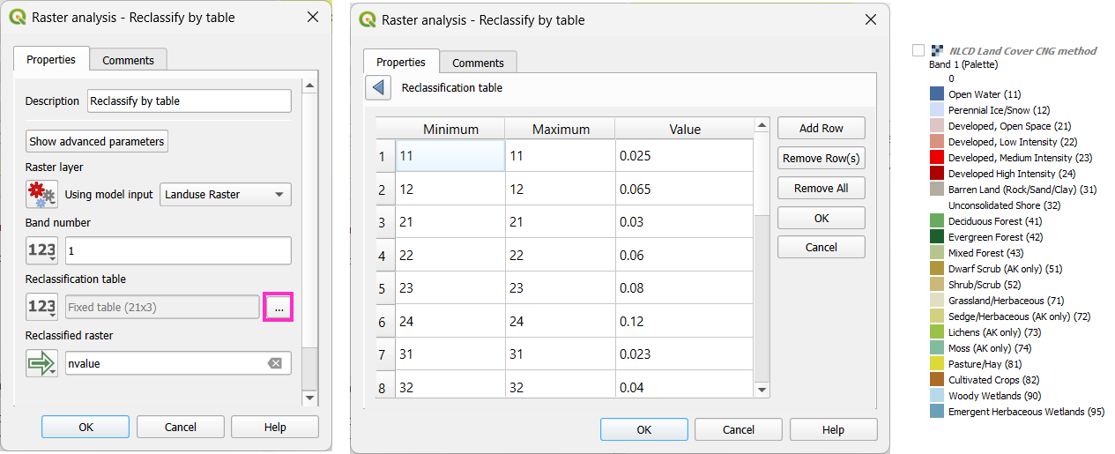
Task: Clear the nvalue output name field
Action: pos(275,363)
